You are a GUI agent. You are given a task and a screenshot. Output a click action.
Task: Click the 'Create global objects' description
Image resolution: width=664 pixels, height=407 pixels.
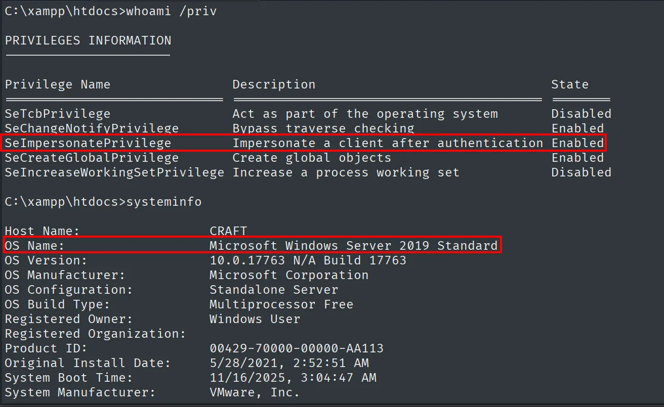312,158
